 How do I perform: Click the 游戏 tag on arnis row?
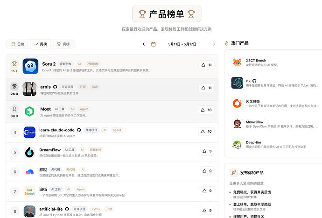[x=95, y=87]
